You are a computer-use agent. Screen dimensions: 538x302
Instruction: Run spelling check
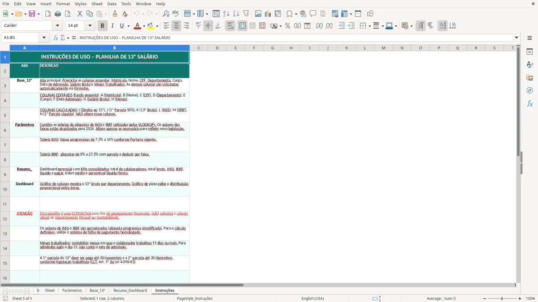pos(175,14)
